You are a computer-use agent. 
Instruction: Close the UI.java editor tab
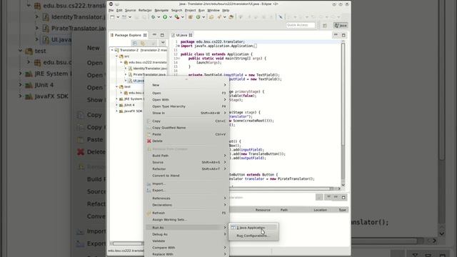191,35
